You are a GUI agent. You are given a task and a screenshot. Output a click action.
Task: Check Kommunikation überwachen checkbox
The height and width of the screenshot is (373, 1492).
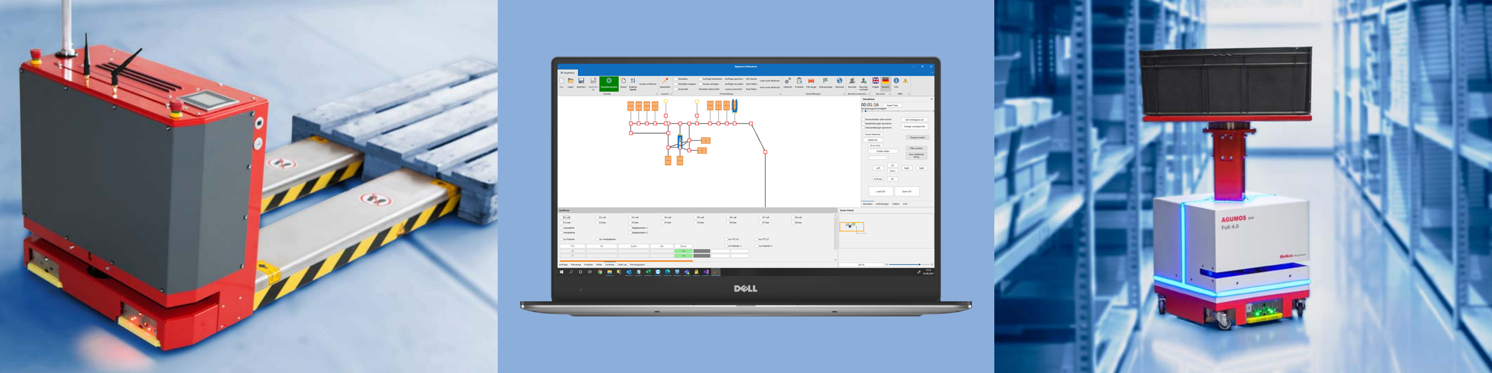pos(864,119)
